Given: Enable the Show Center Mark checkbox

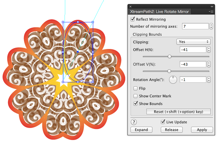Looking at the screenshot, I should coord(135,96).
